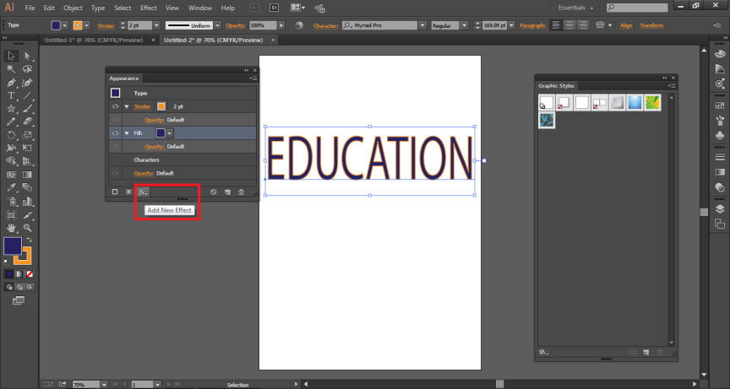Click the Add New Effect fx button
This screenshot has height=389, width=730.
click(143, 192)
